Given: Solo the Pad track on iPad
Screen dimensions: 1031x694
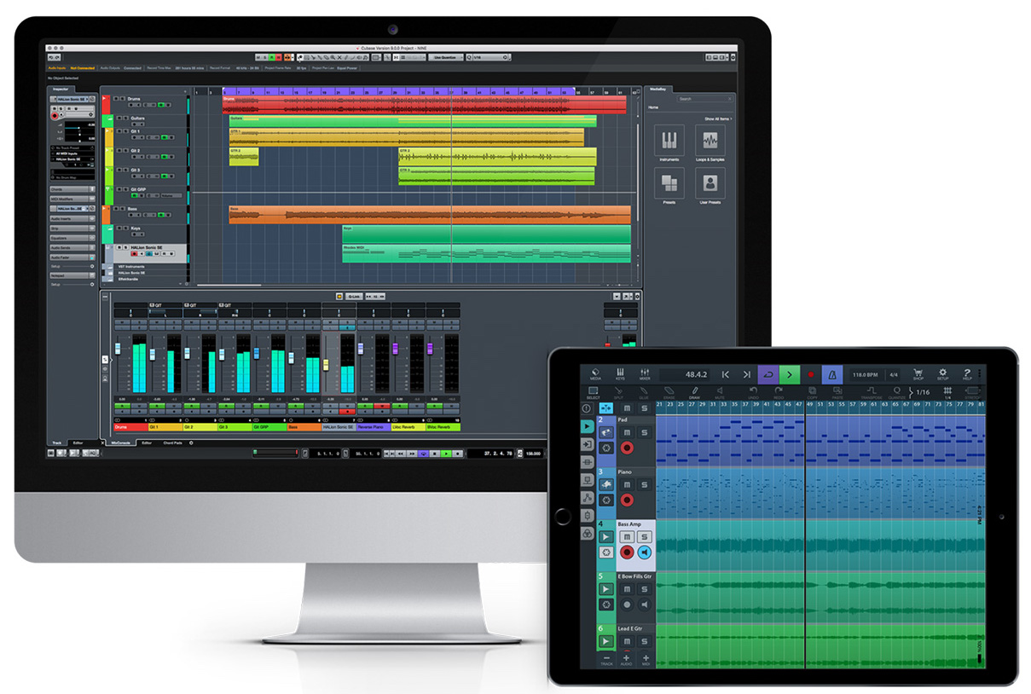Looking at the screenshot, I should click(644, 432).
